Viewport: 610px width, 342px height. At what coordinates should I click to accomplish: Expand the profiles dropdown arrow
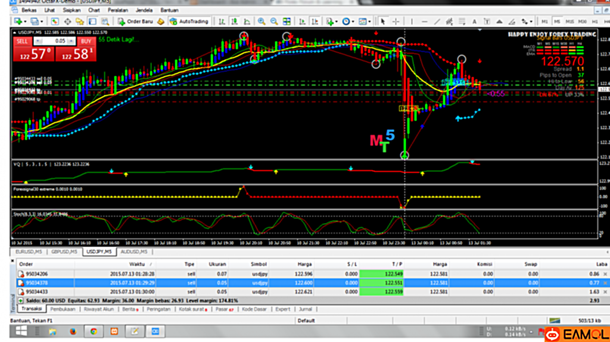[x=42, y=22]
